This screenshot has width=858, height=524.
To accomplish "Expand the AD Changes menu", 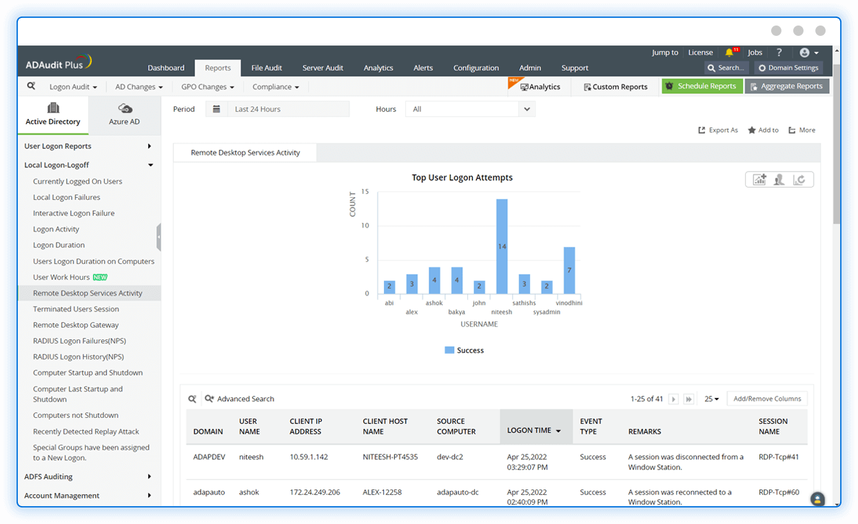I will click(x=138, y=86).
